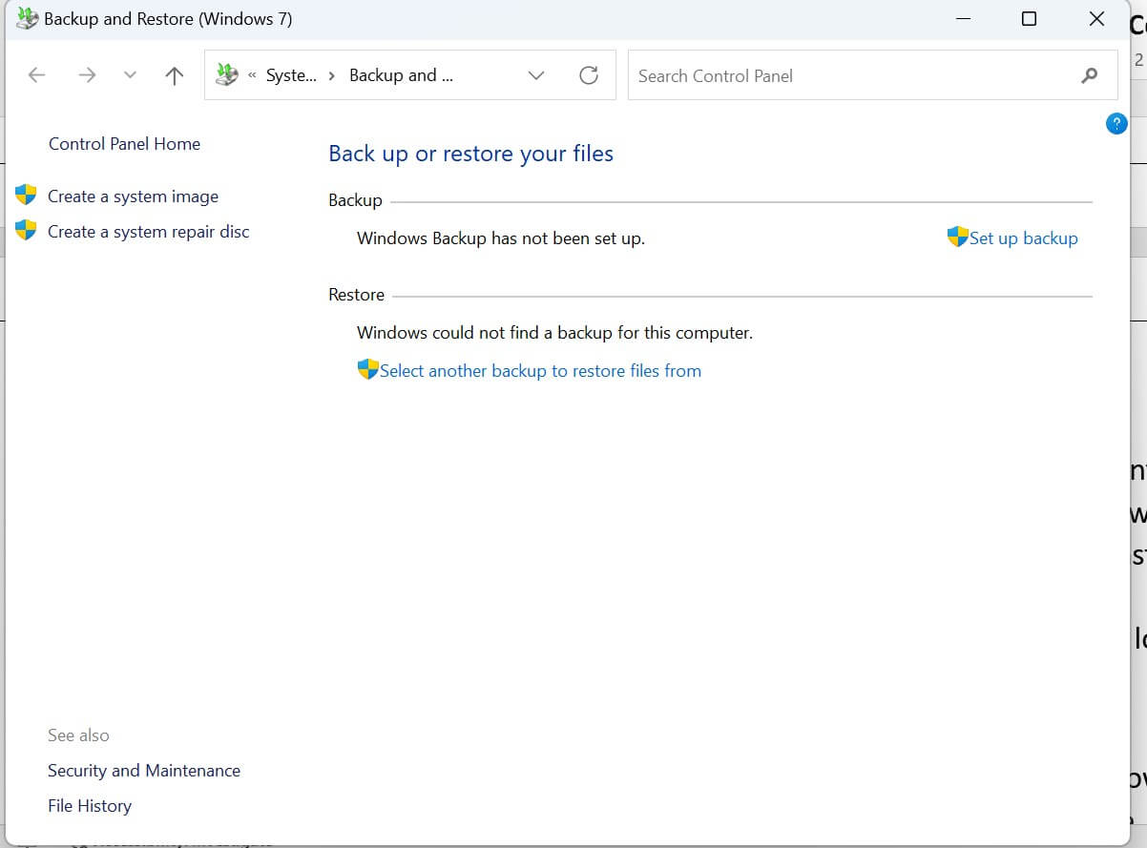Click the 'Restore' section label
This screenshot has height=848, width=1147.
(x=356, y=295)
